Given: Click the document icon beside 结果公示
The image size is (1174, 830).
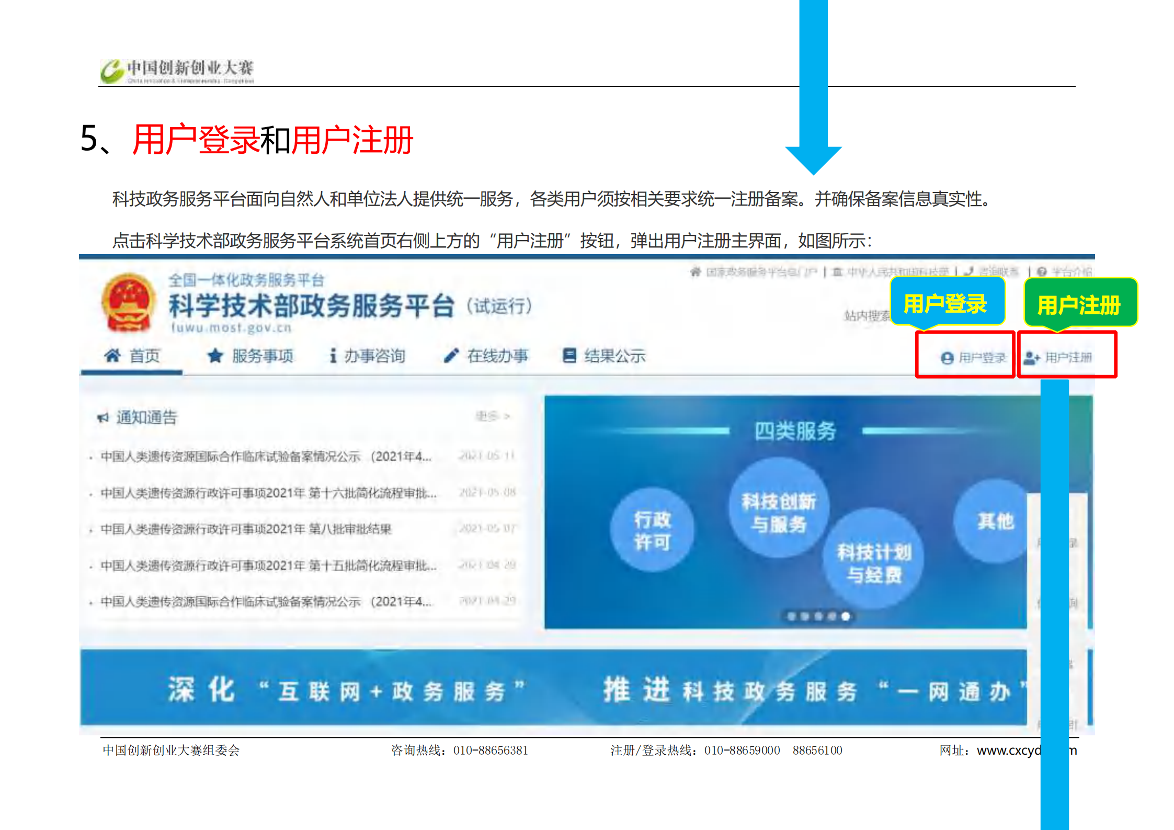Looking at the screenshot, I should [569, 356].
